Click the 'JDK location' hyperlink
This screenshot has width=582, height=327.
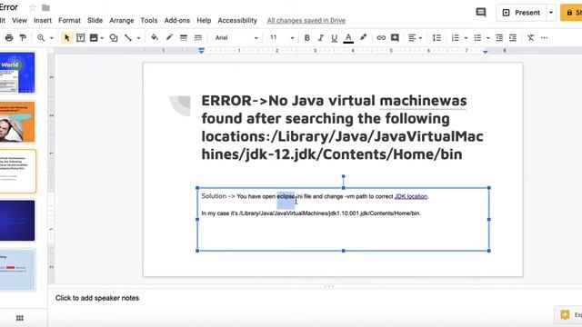[x=411, y=196]
